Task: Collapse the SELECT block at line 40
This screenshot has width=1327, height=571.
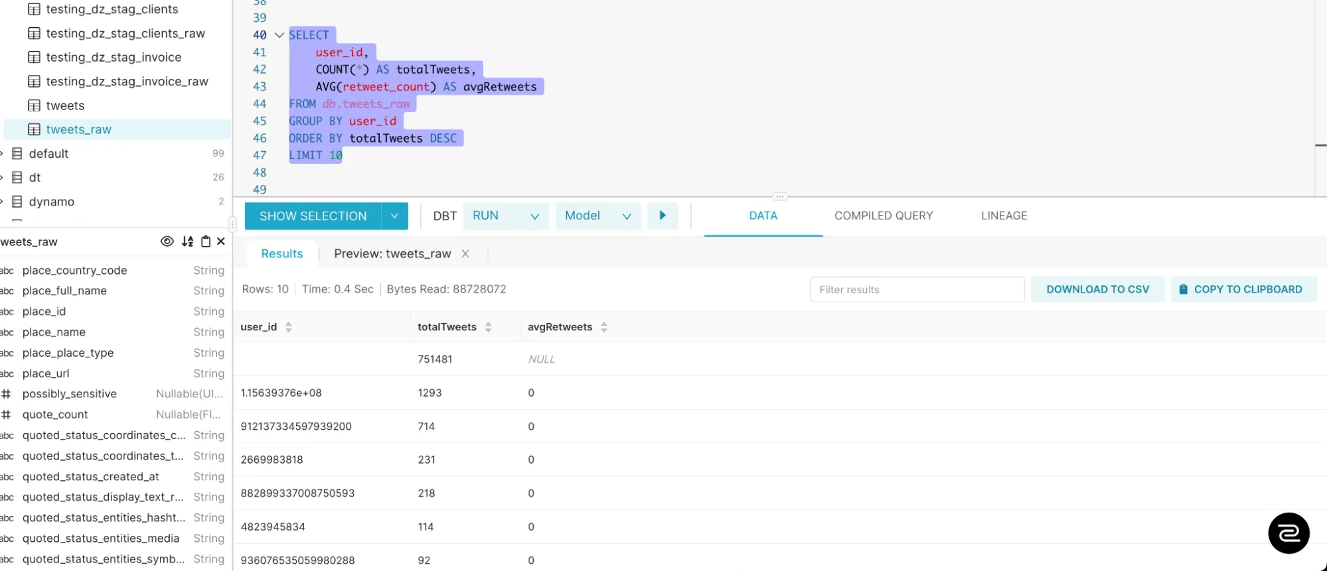Action: point(279,35)
